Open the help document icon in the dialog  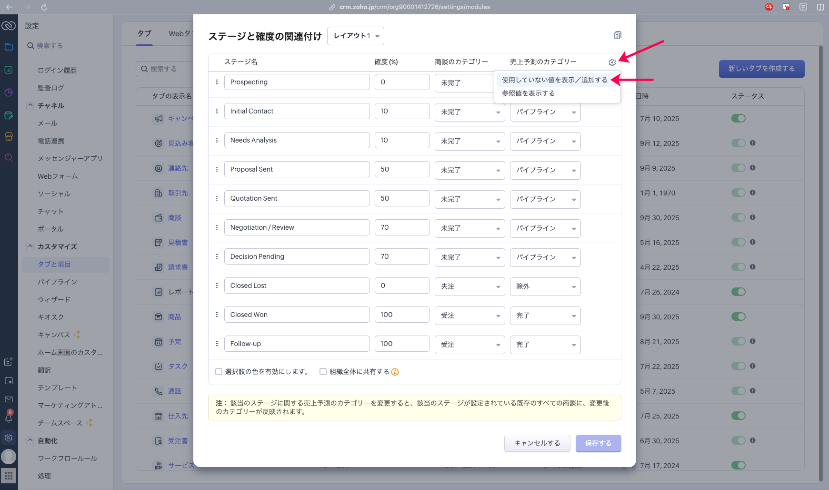click(617, 35)
